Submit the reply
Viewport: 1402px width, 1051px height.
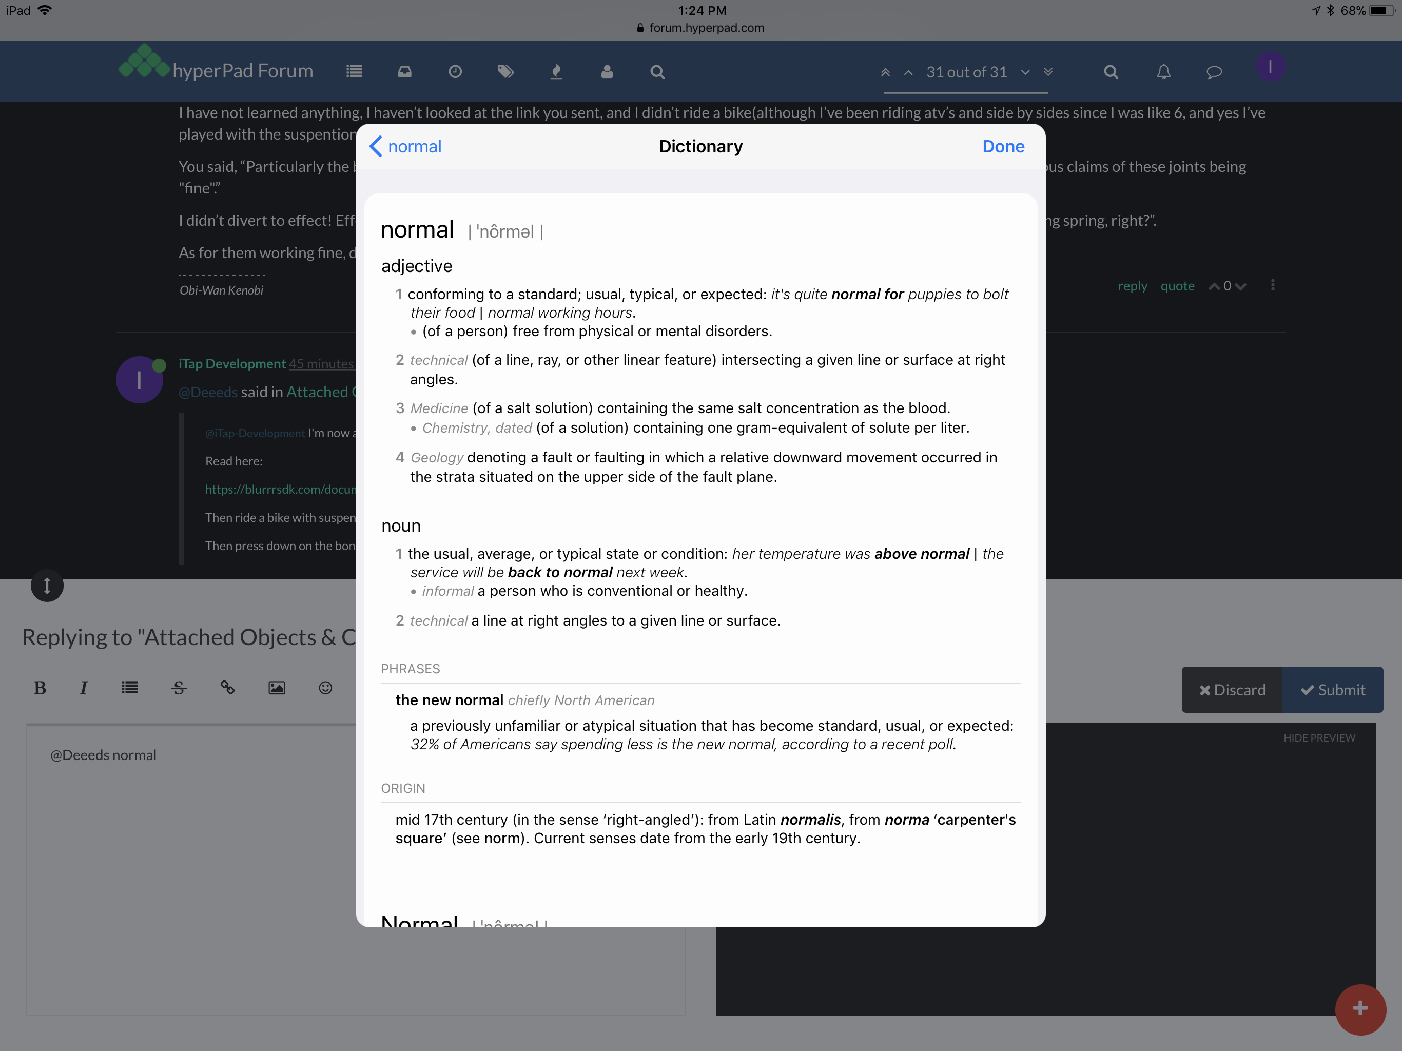click(x=1332, y=690)
